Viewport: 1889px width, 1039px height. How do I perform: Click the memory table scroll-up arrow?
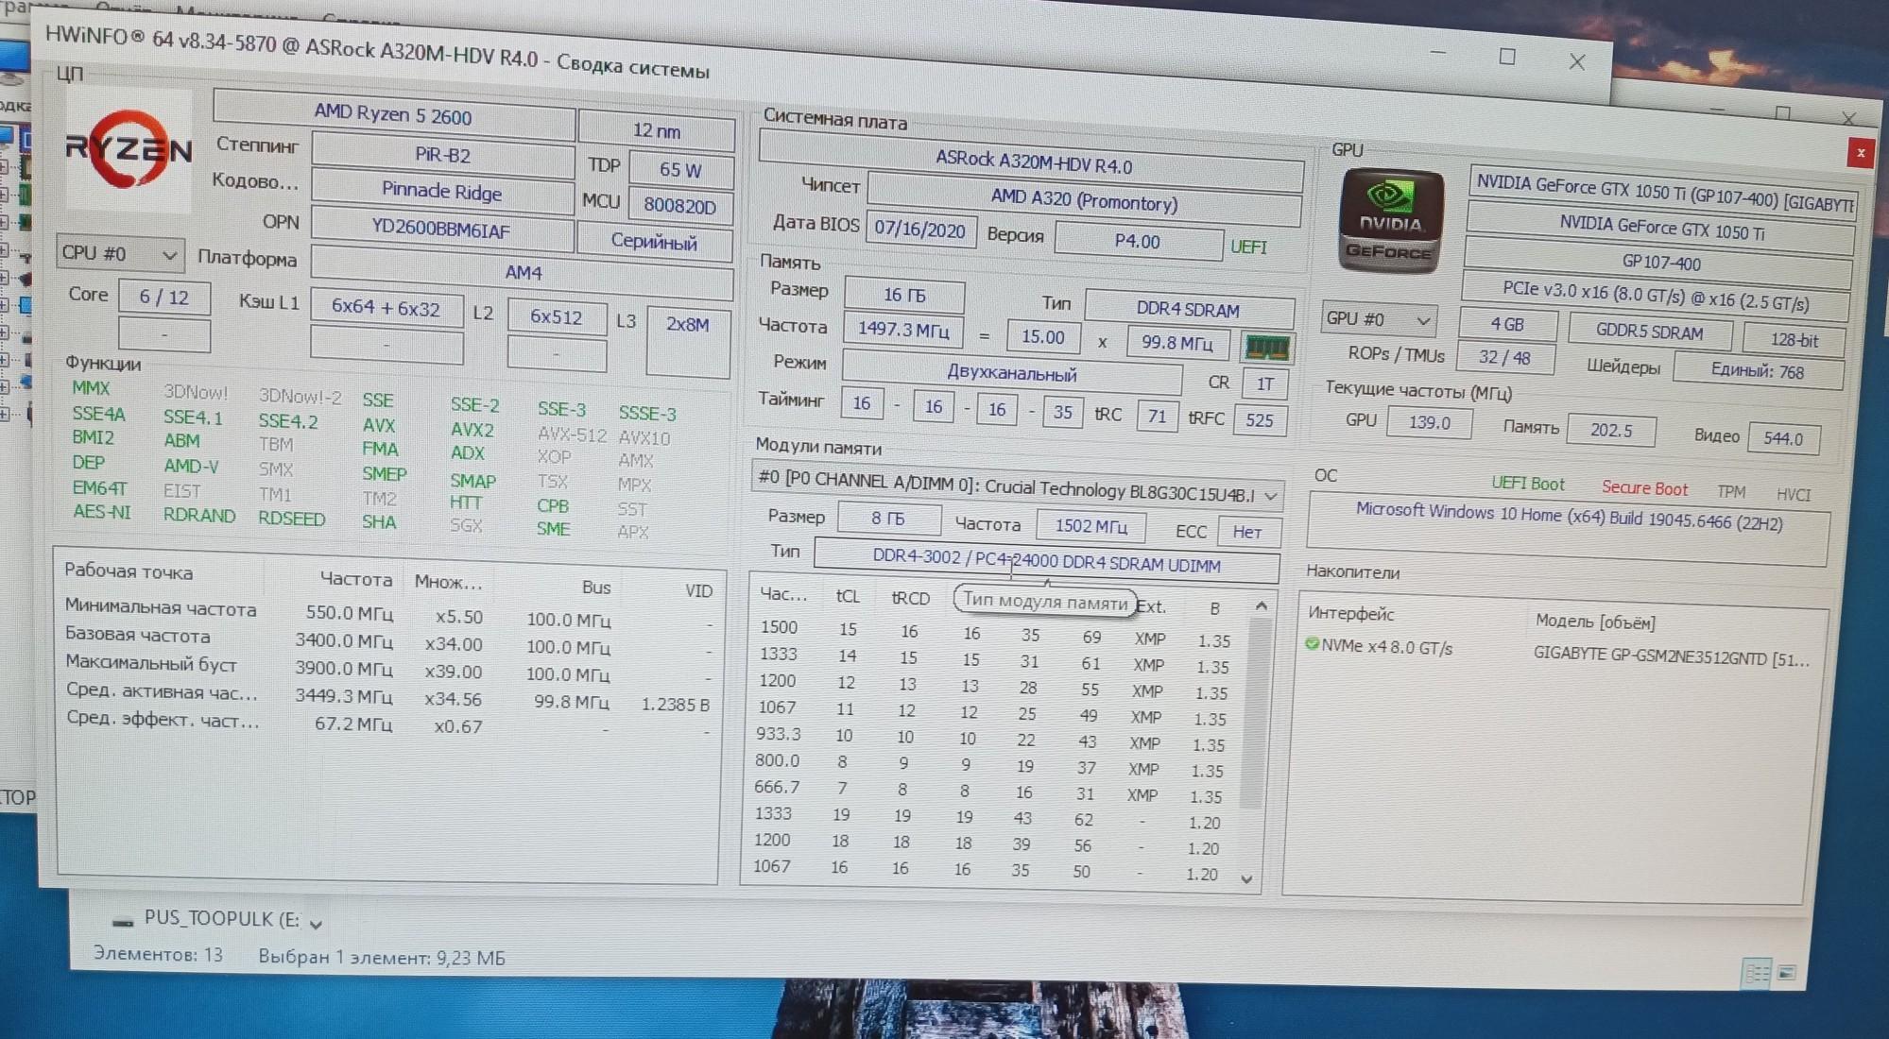(x=1261, y=606)
